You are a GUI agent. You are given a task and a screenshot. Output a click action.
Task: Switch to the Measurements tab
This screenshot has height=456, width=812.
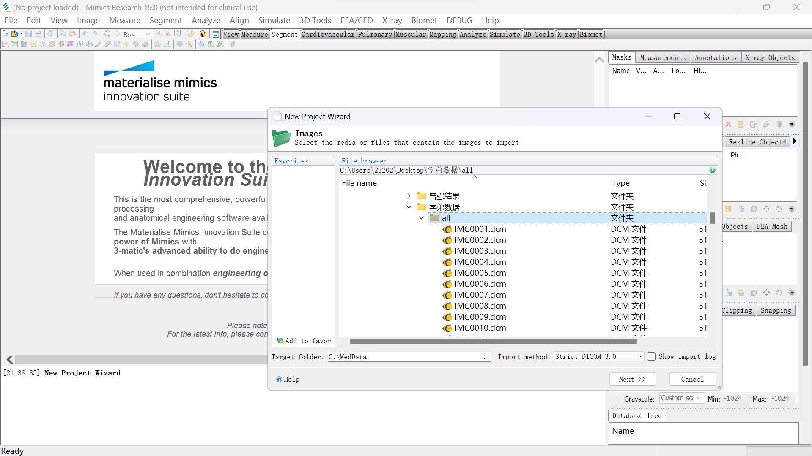663,57
